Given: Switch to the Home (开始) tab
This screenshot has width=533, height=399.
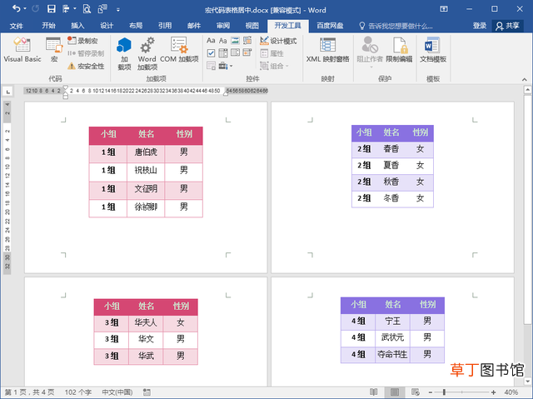Looking at the screenshot, I should click(x=48, y=26).
